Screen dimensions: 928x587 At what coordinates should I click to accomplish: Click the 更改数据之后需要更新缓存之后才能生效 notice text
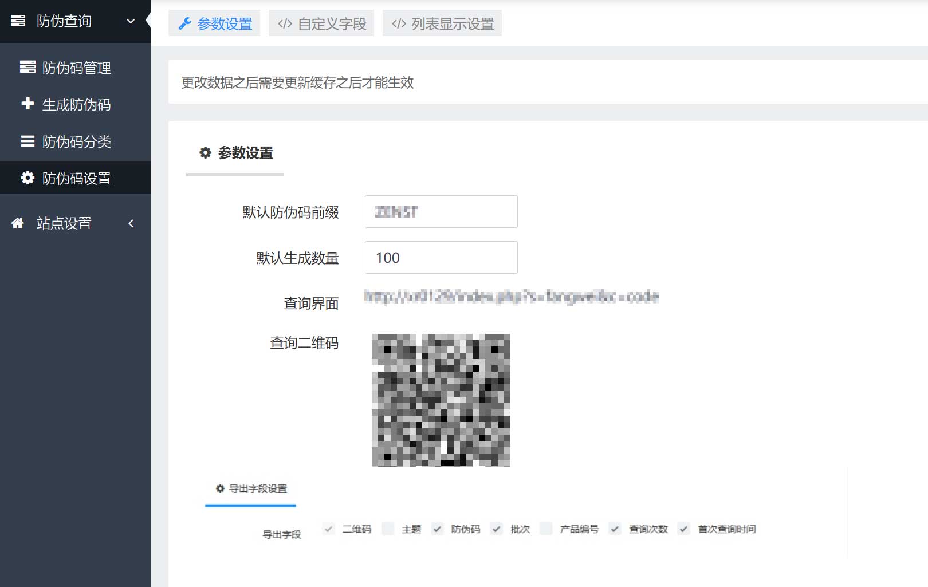[x=297, y=82]
